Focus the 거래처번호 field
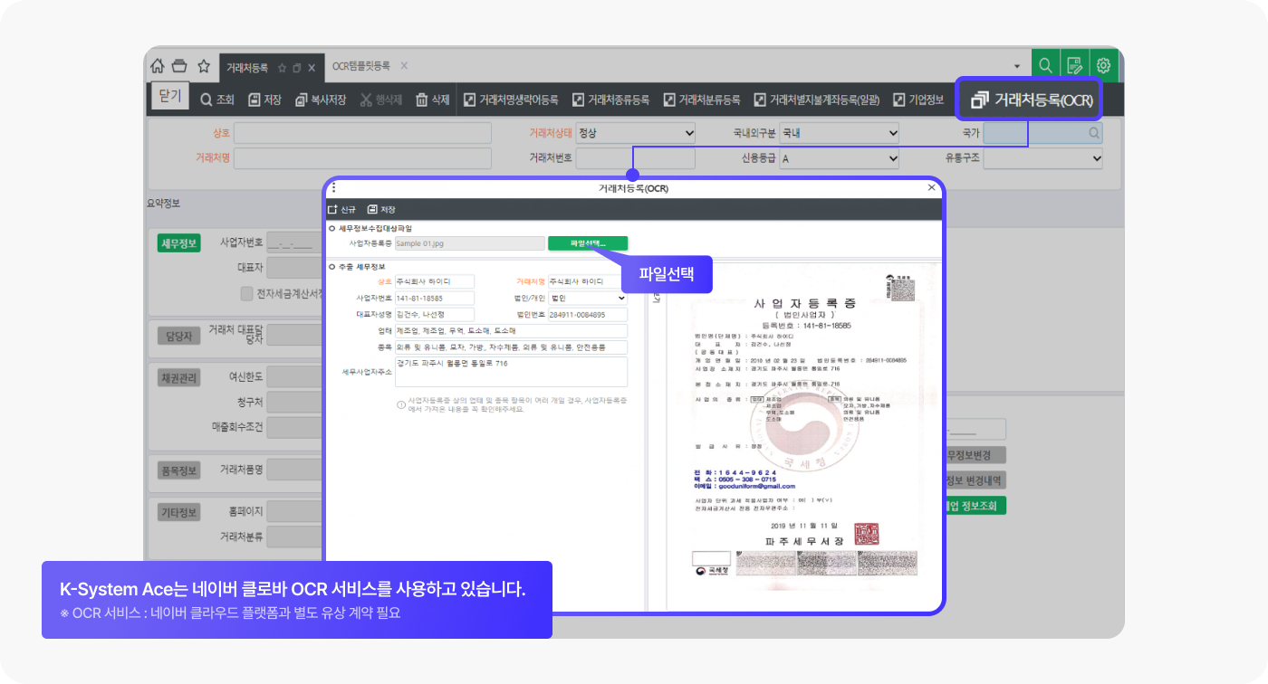This screenshot has height=684, width=1268. pos(635,158)
